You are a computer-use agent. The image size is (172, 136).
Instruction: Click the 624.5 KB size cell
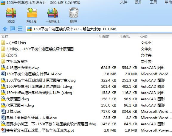pos(109,68)
